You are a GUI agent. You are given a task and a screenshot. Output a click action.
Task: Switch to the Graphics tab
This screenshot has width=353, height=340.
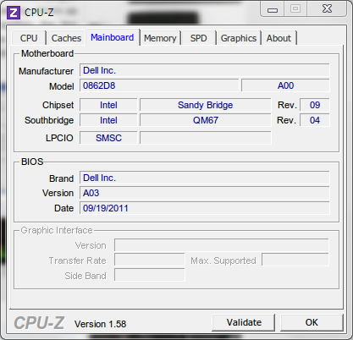(x=239, y=38)
